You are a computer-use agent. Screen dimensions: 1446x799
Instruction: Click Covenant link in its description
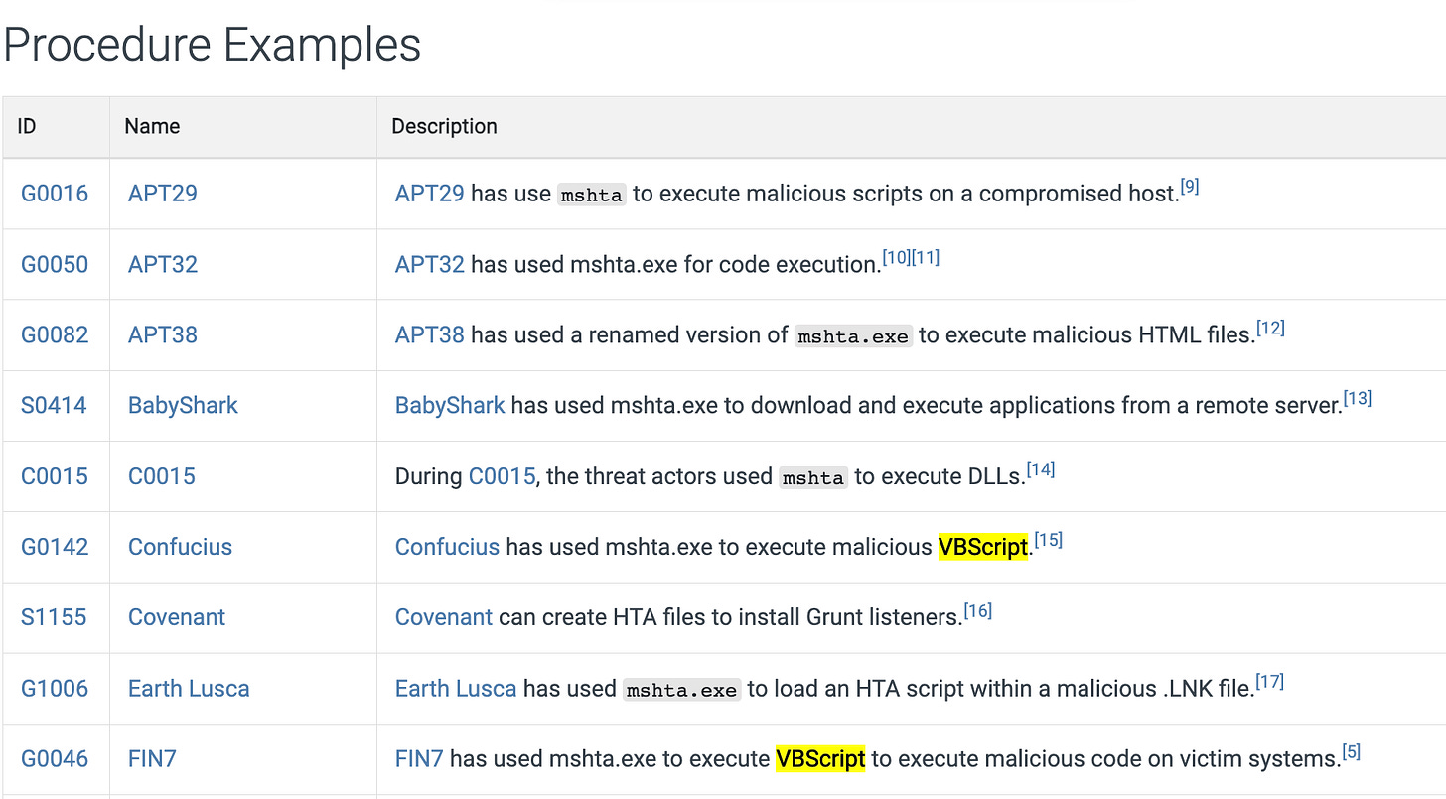tap(444, 617)
